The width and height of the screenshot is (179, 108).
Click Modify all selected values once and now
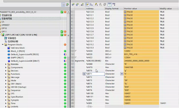click(x=96, y=4)
